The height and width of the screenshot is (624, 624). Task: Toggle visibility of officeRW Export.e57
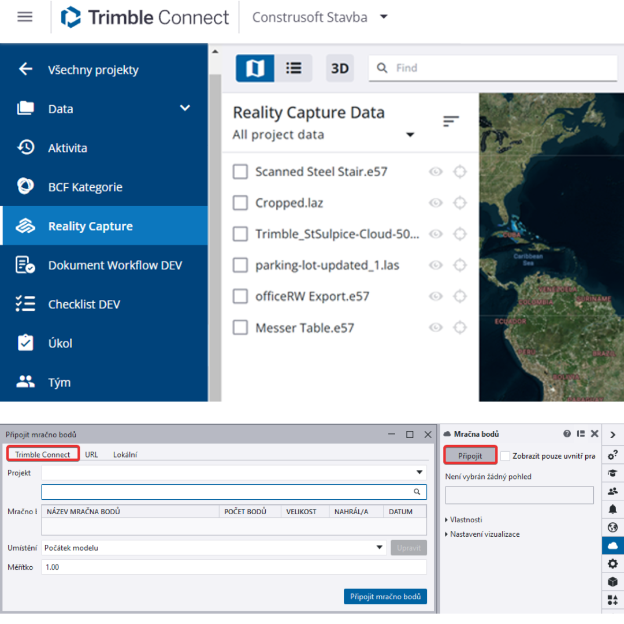click(x=436, y=296)
